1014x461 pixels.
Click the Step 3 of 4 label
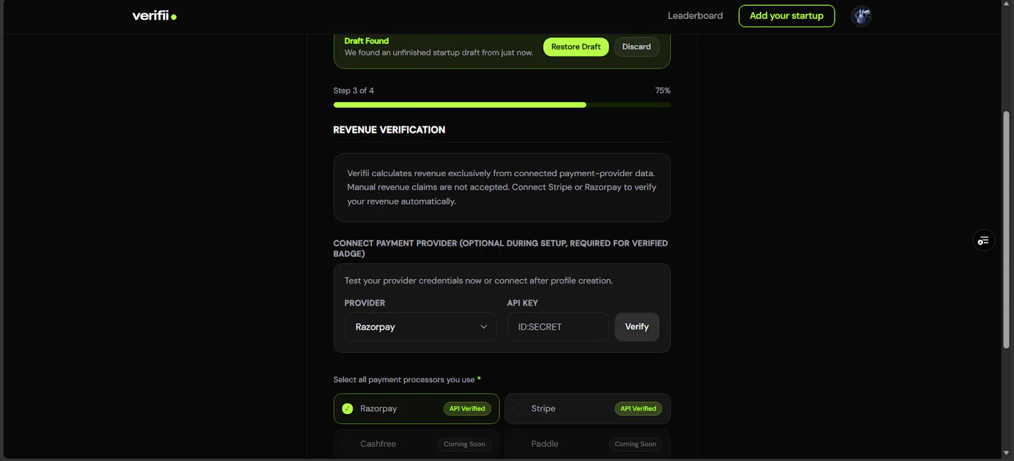coord(354,91)
